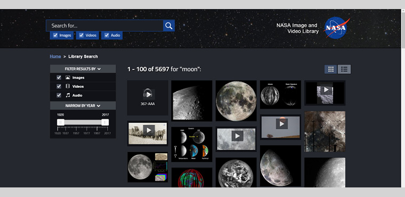
Task: Click the 1920 start year slider handle
Action: pos(61,122)
